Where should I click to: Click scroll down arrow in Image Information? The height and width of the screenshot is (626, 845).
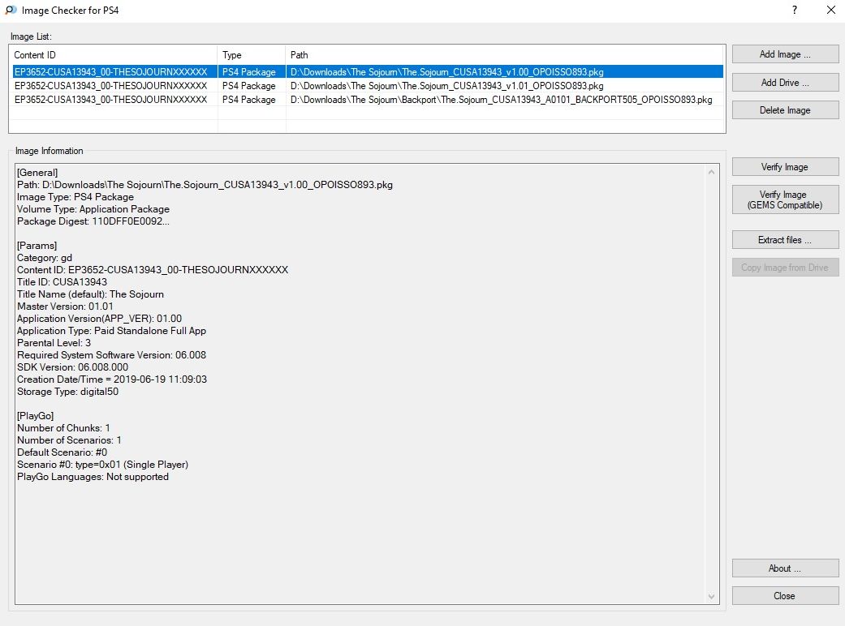point(712,597)
